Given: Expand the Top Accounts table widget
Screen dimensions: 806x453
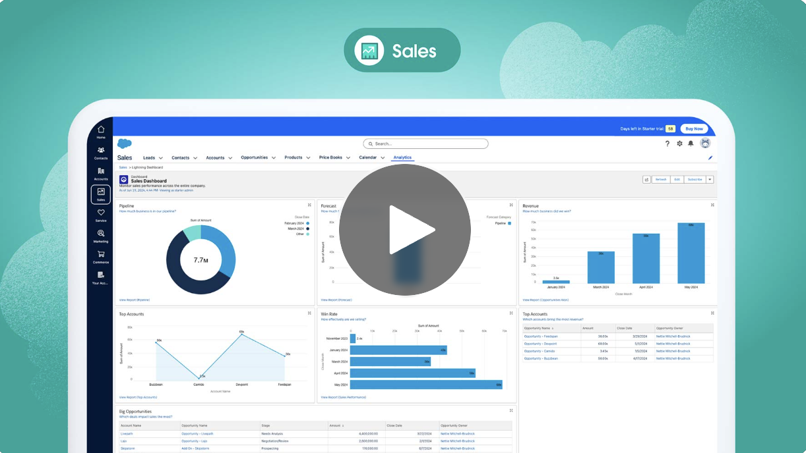Looking at the screenshot, I should (x=712, y=313).
